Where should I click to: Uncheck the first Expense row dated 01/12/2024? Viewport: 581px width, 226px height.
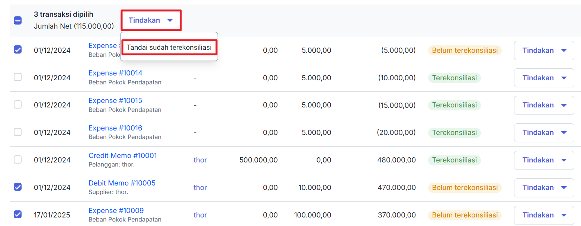(17, 49)
